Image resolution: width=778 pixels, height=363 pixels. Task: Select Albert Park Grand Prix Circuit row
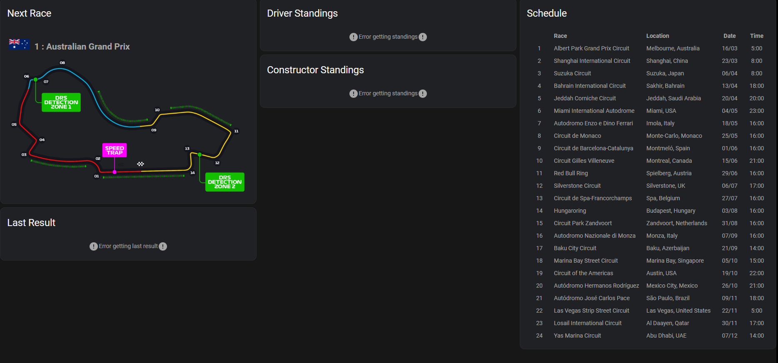[x=648, y=48]
